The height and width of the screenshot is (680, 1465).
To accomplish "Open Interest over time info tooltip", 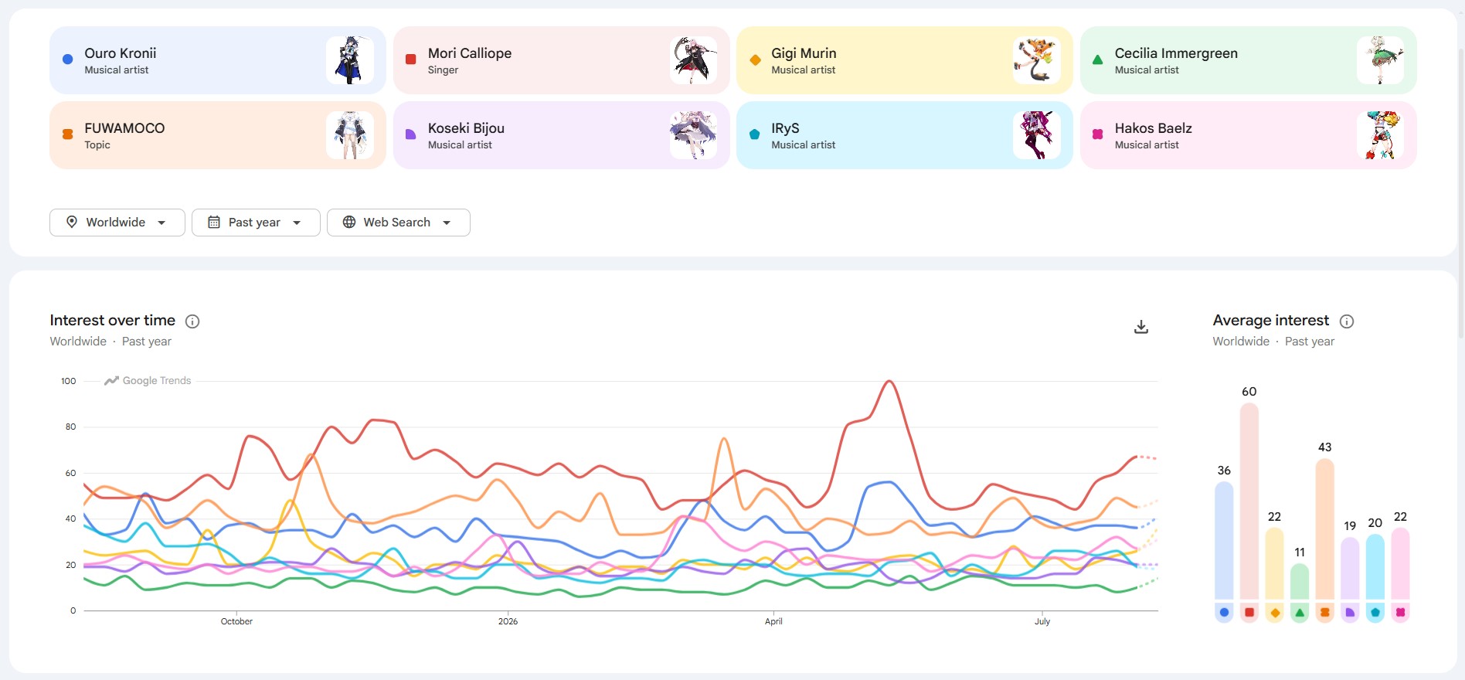I will point(192,321).
